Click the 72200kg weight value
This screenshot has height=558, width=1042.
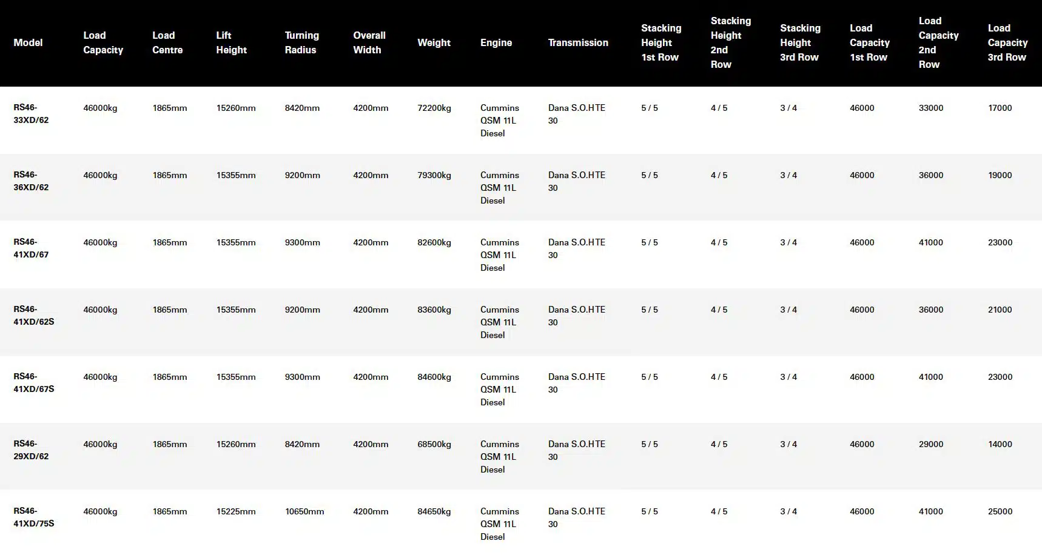434,108
